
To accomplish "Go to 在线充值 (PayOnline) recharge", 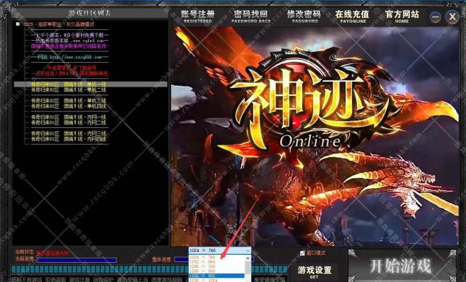I will [353, 16].
